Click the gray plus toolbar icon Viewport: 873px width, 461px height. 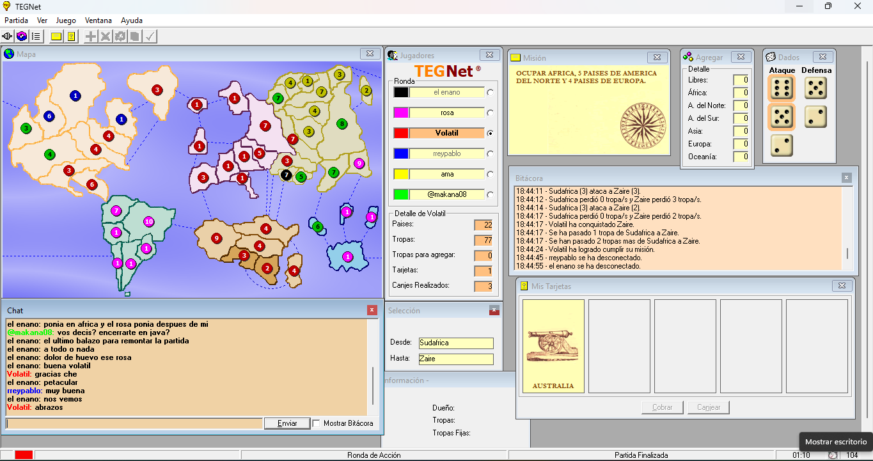point(91,36)
